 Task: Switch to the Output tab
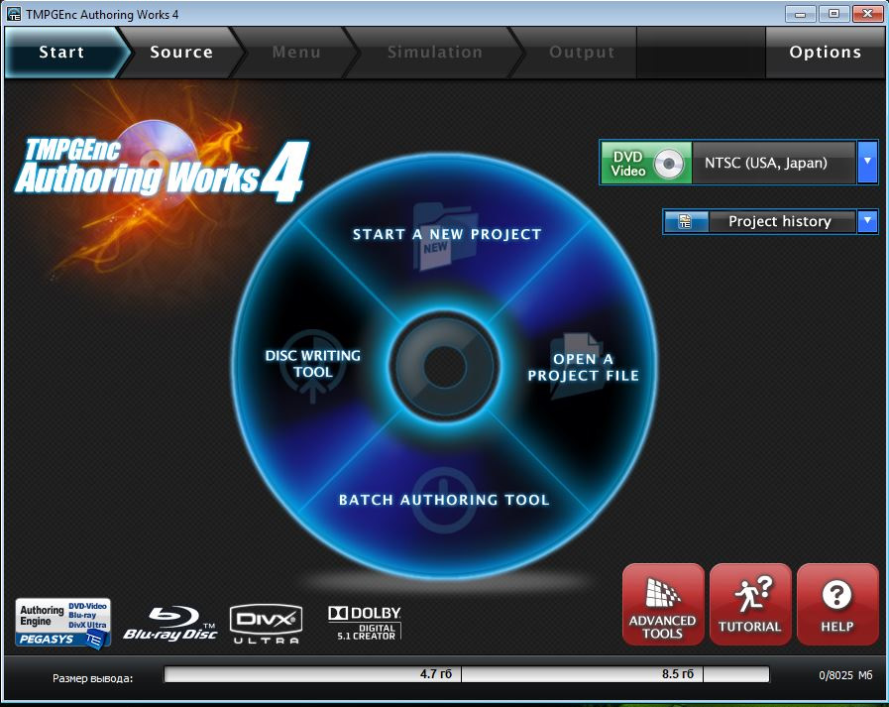[x=582, y=53]
